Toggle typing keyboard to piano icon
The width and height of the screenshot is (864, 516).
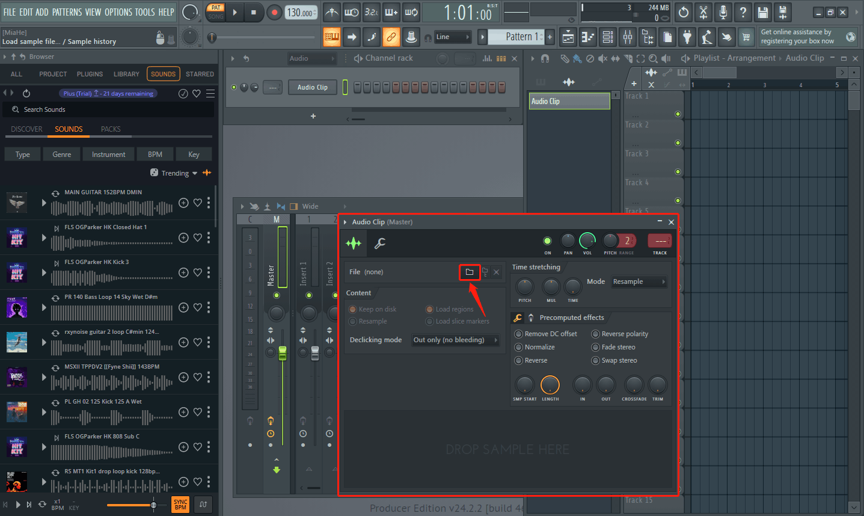(x=332, y=37)
